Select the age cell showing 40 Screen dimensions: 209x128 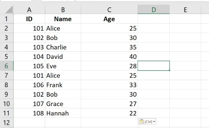coord(109,57)
